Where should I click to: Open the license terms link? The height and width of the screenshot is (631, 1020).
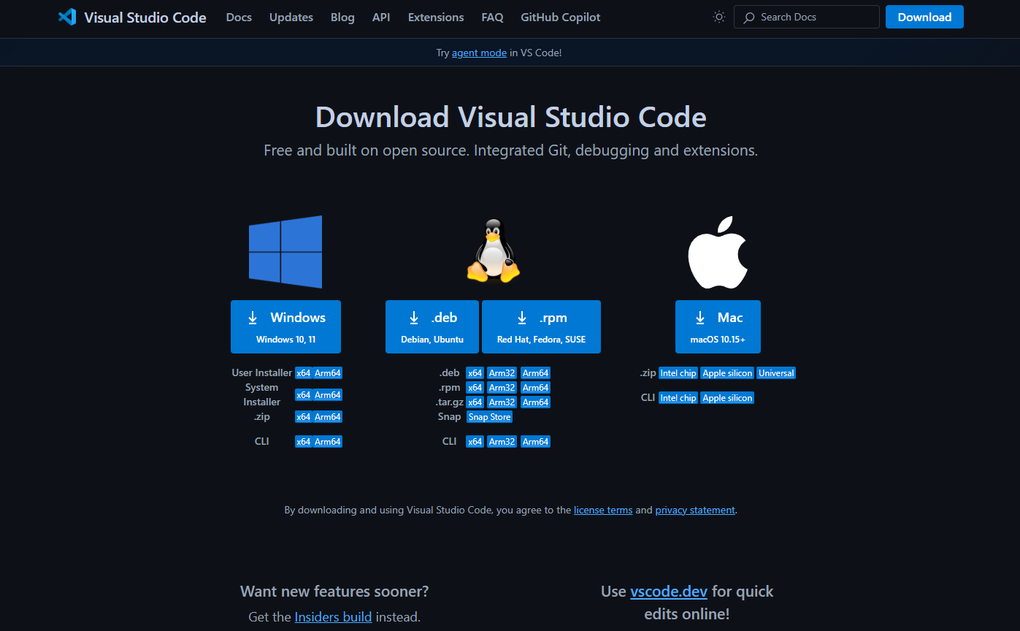pos(603,510)
